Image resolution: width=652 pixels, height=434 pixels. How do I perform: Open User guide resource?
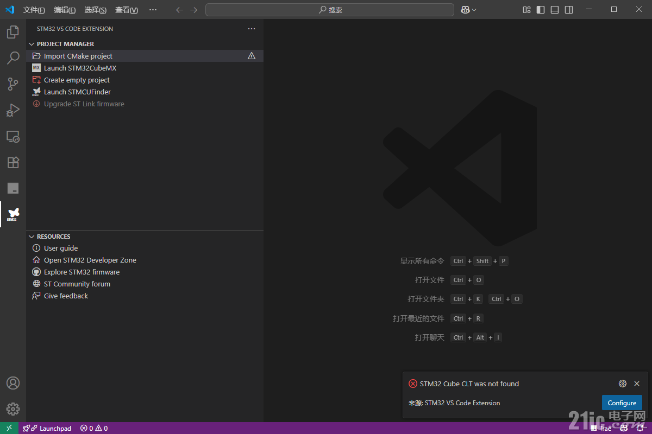pos(145,248)
